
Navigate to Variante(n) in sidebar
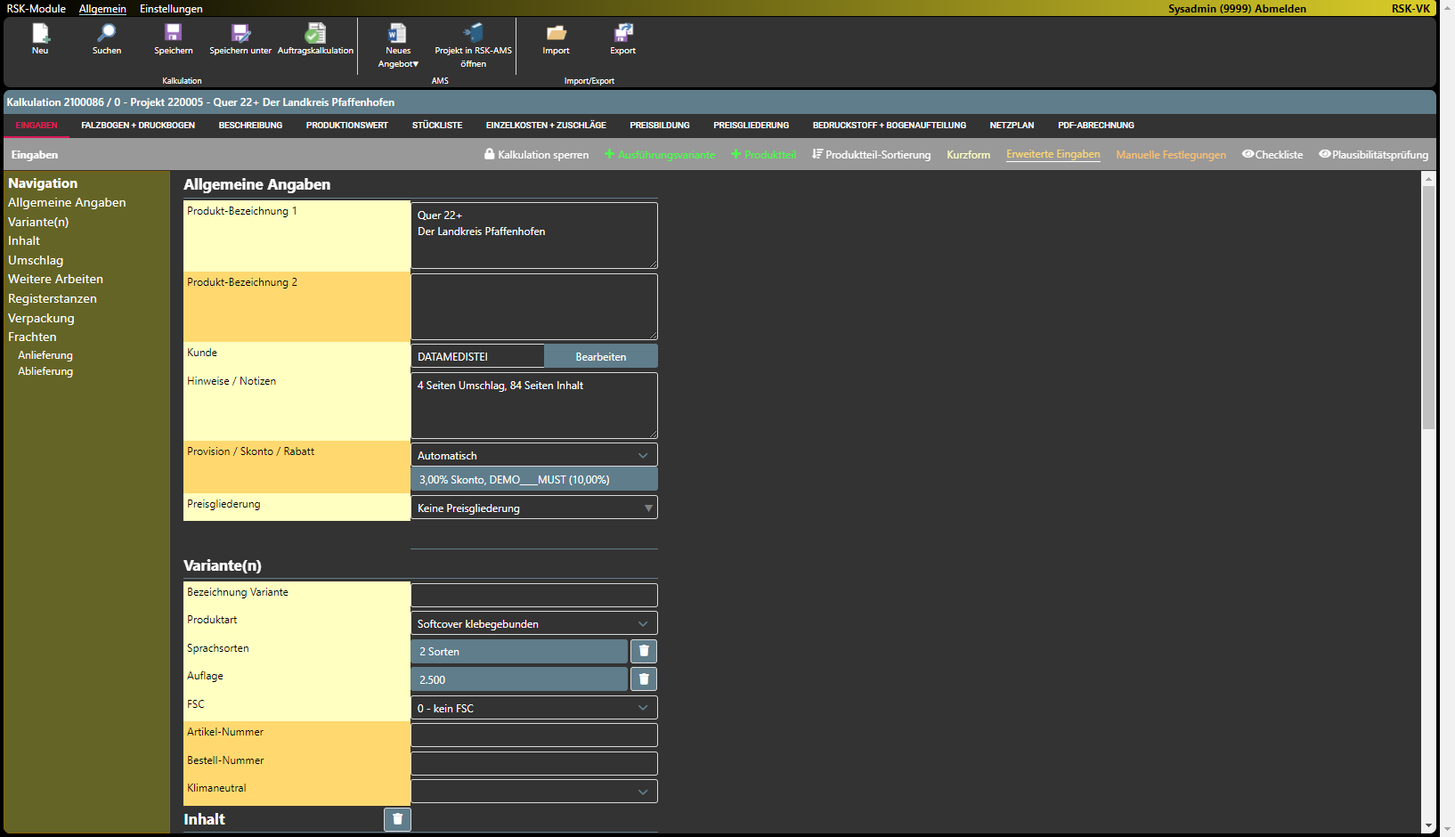click(38, 222)
